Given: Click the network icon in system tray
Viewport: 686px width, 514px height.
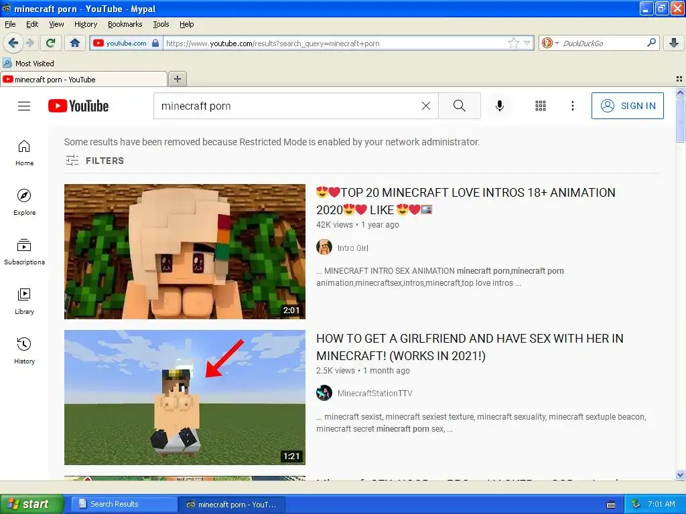Looking at the screenshot, I should [x=636, y=504].
